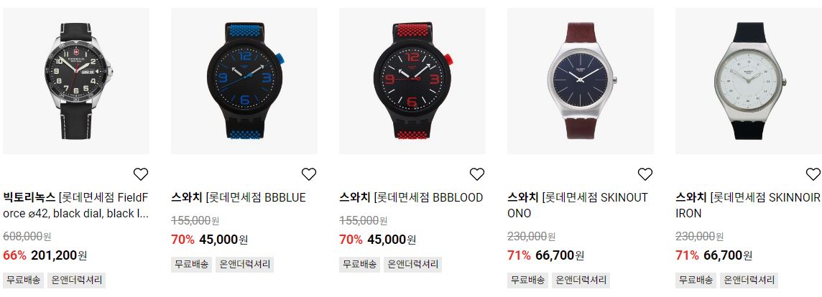Like the Swatch SKINOUTONO watch
Viewport: 822px width, 297px height.
coord(645,174)
